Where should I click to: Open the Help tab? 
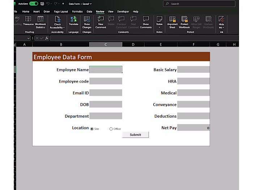(x=136, y=12)
